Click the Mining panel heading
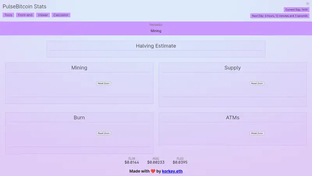 tap(79, 68)
